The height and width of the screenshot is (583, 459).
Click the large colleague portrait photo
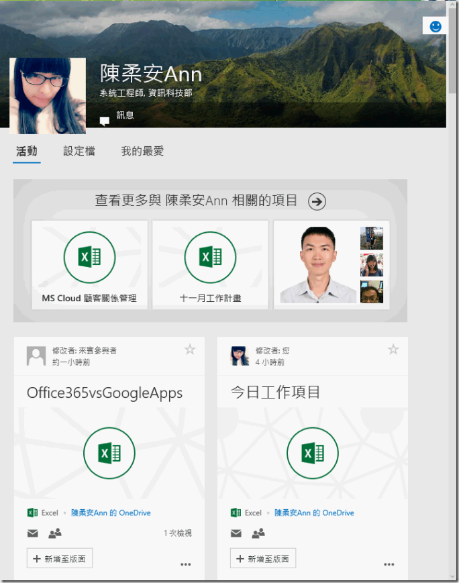(317, 264)
